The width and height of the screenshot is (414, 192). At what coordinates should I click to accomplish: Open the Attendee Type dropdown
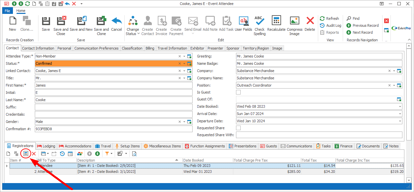tap(184, 56)
